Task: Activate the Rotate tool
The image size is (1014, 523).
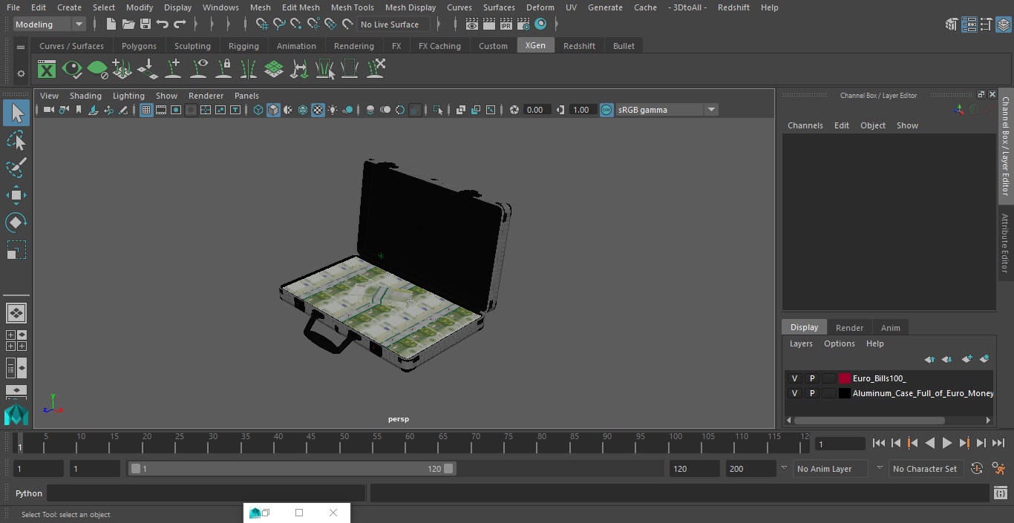Action: [x=16, y=223]
